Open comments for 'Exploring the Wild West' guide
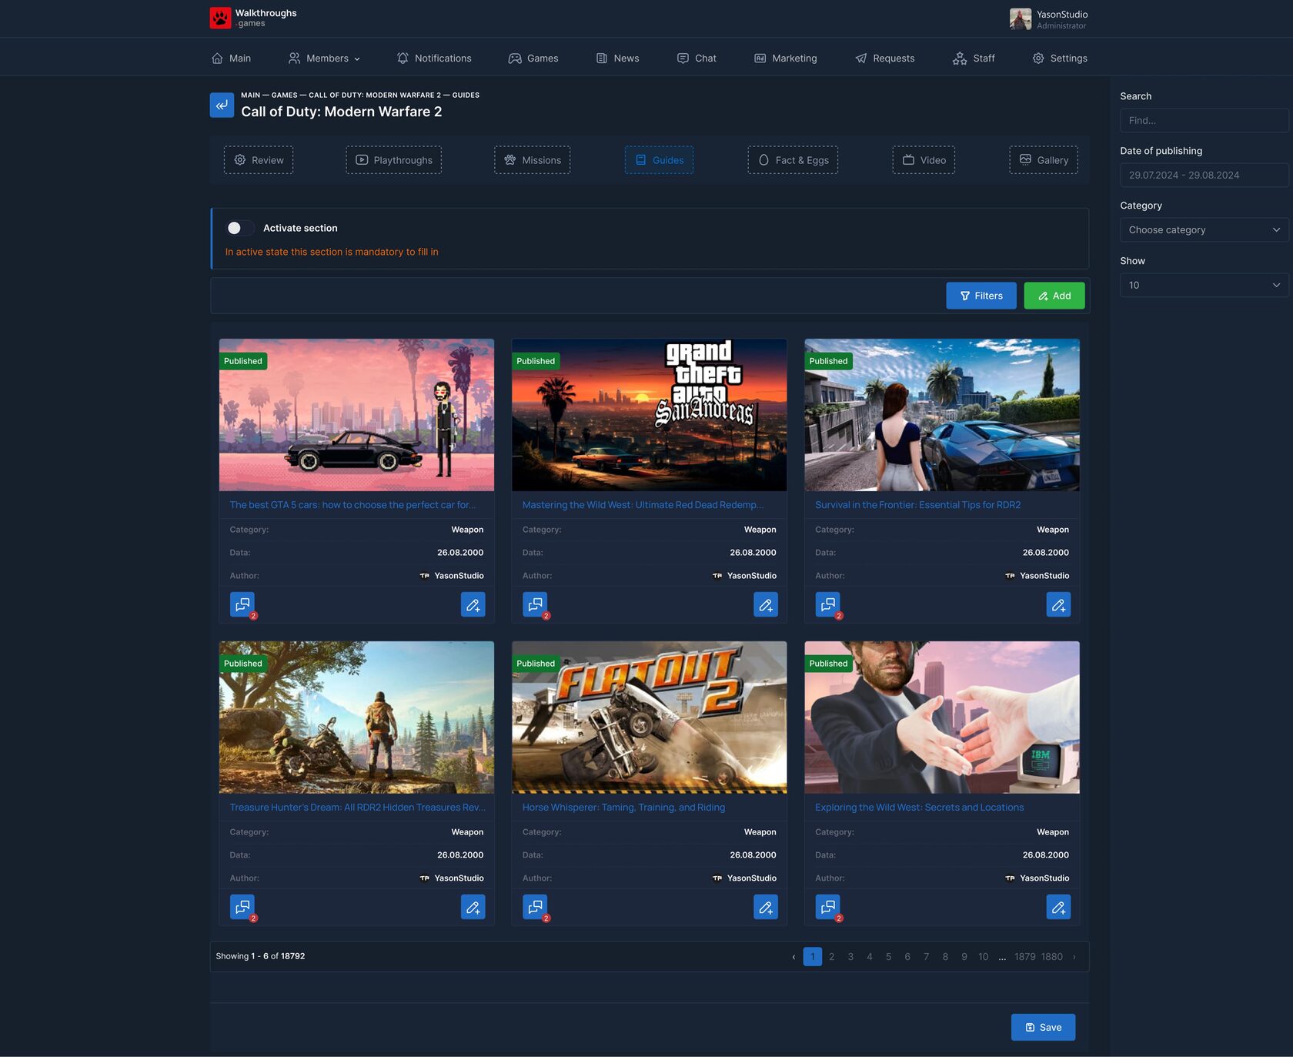This screenshot has width=1293, height=1057. pos(827,907)
